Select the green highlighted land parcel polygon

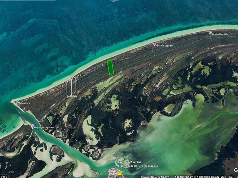pyautogui.click(x=111, y=67)
